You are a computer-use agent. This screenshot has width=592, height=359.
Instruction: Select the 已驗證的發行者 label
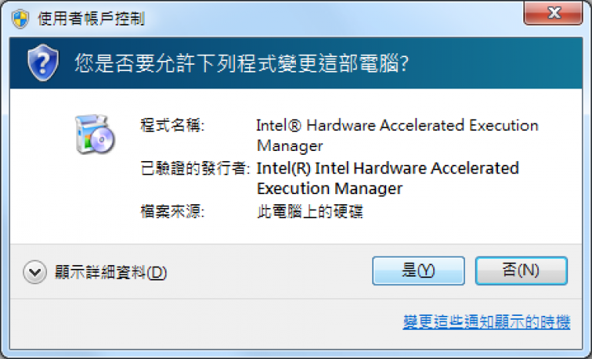(195, 169)
